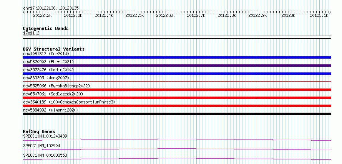The width and height of the screenshot is (342, 164).
Task: Click the 20122.3k ruler tick label
Action: pos(73,15)
